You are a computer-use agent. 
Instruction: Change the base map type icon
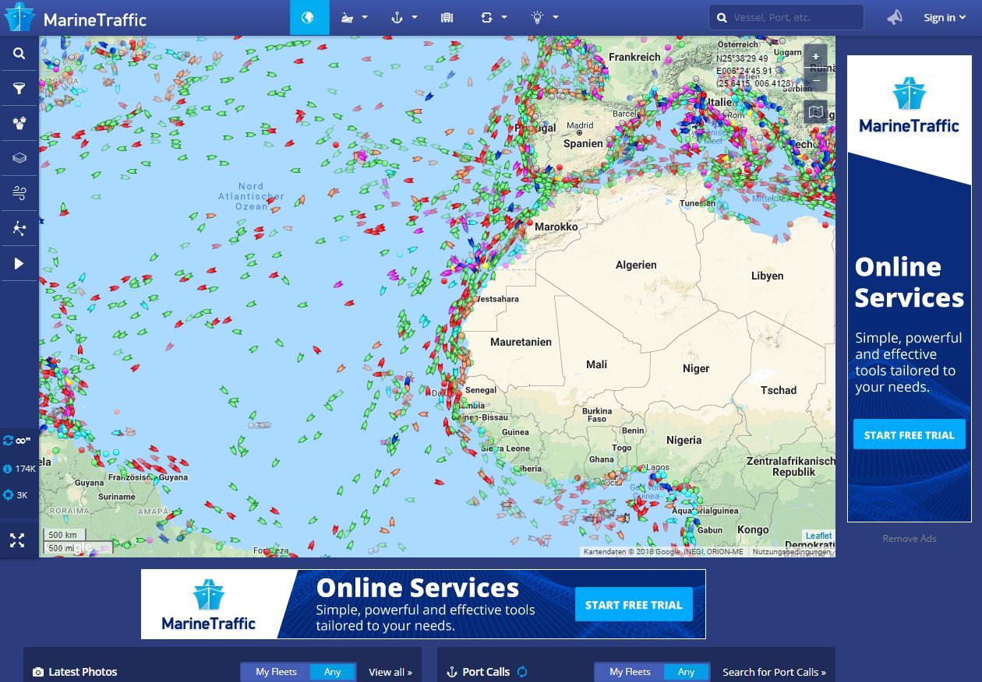(x=815, y=112)
